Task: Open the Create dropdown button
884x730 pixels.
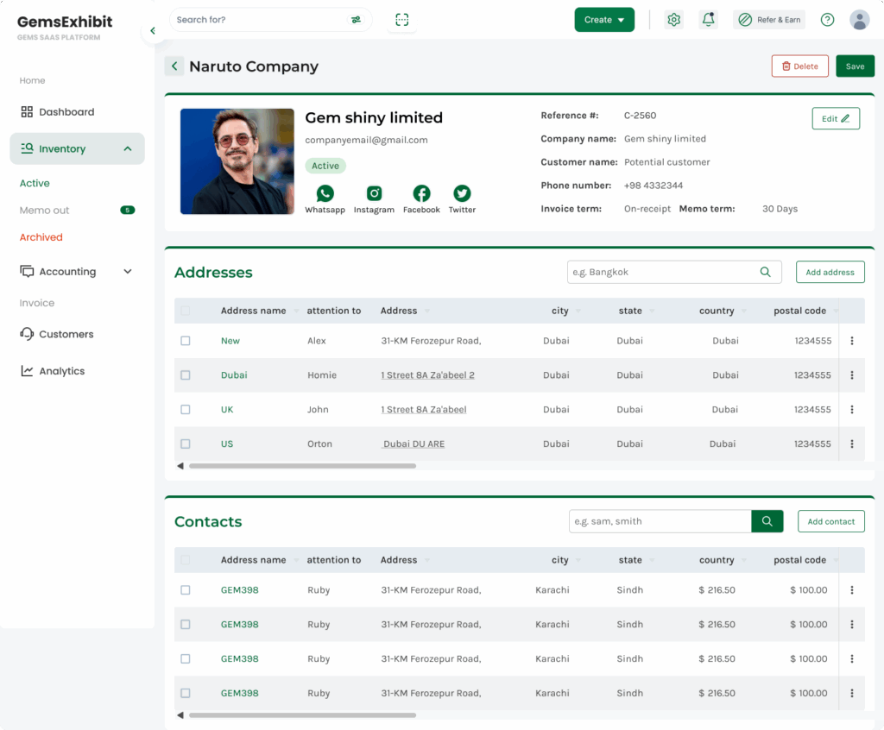Action: [604, 20]
